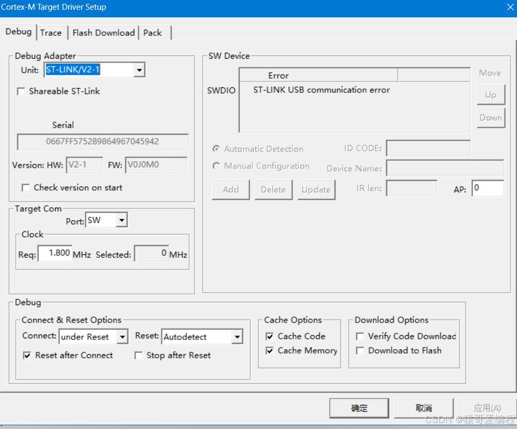The width and height of the screenshot is (517, 429).
Task: Select the Selected clock MHz field
Action: (x=152, y=253)
